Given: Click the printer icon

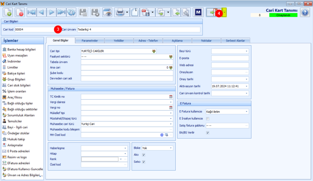Looking at the screenshot, I should (x=120, y=12).
